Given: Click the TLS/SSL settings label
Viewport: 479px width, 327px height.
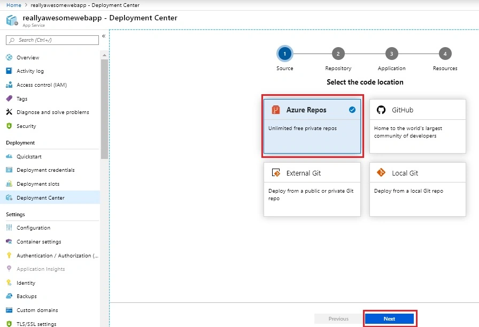Looking at the screenshot, I should (36, 324).
